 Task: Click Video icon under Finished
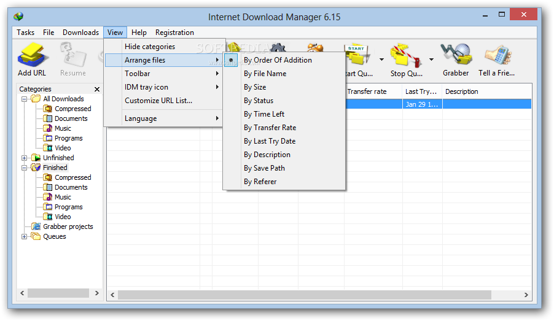(48, 217)
